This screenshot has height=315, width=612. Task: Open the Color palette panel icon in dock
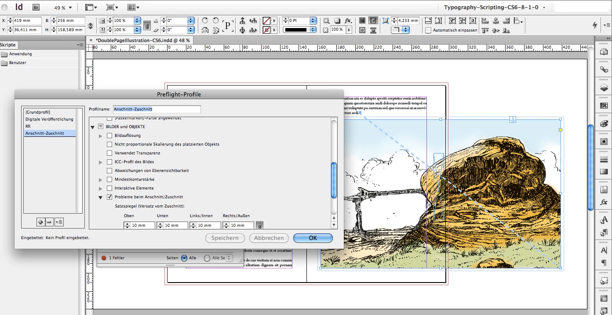[x=604, y=123]
